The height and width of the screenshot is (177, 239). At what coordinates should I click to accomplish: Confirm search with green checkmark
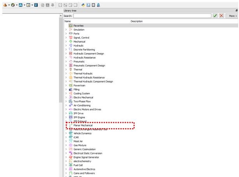pos(215,16)
